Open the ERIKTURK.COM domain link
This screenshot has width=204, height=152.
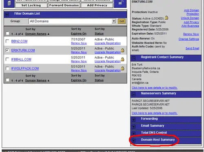(x=23, y=50)
